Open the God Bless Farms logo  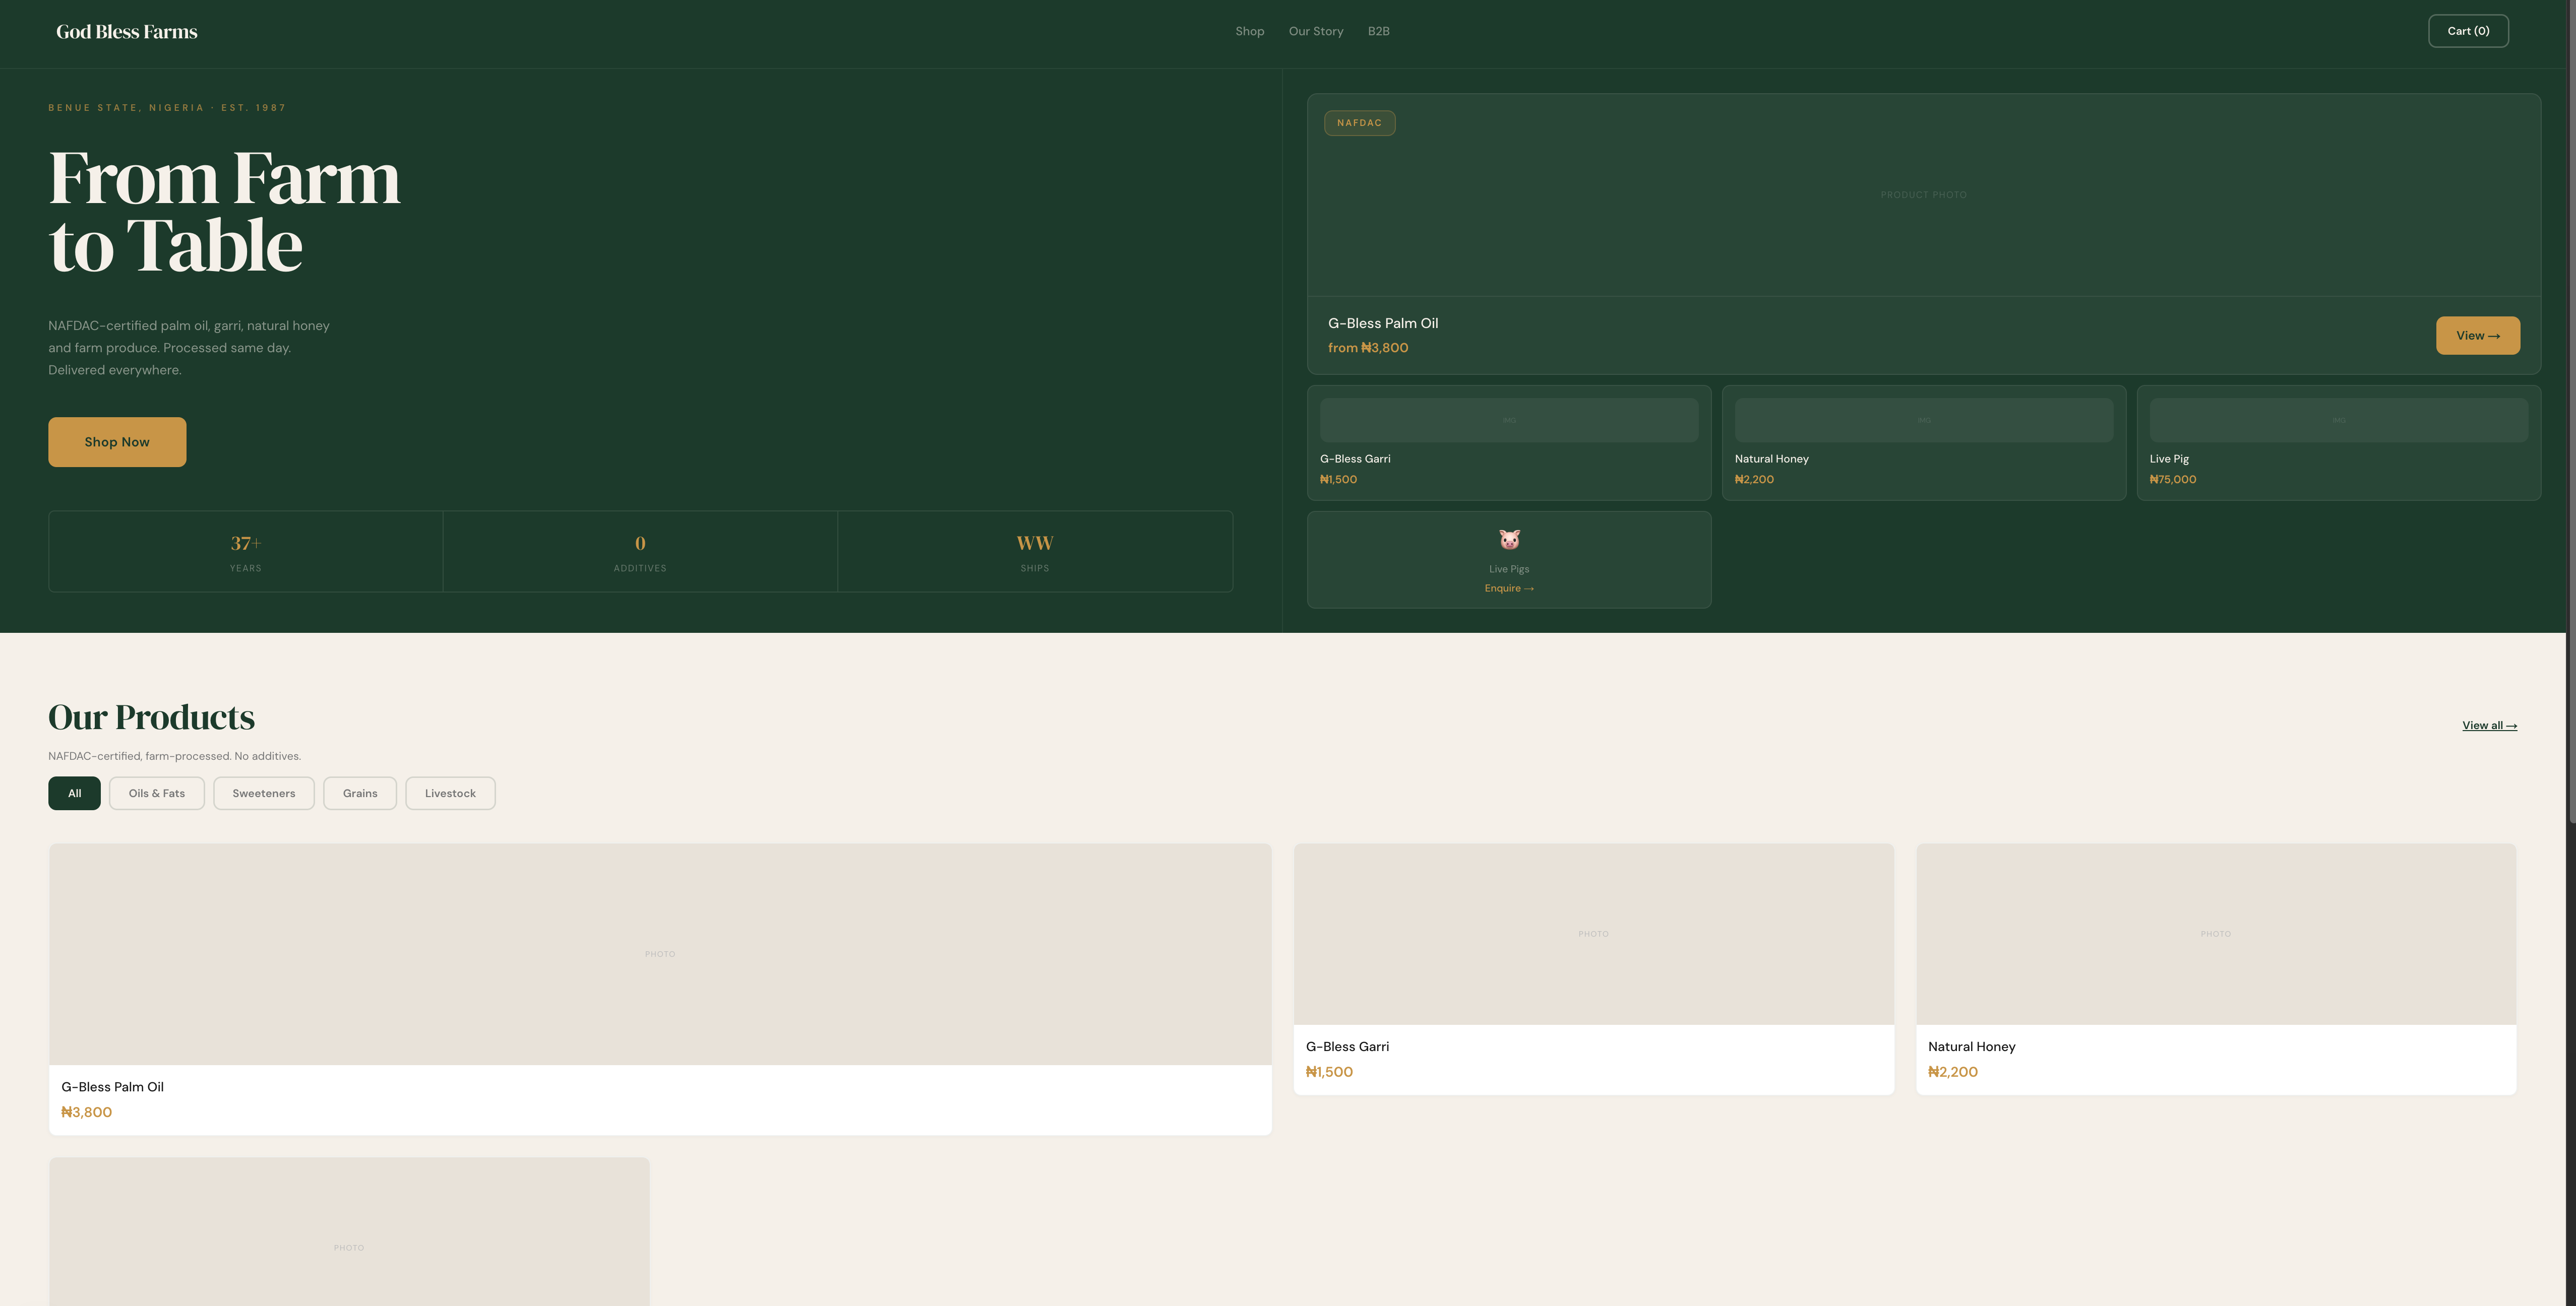coord(127,32)
